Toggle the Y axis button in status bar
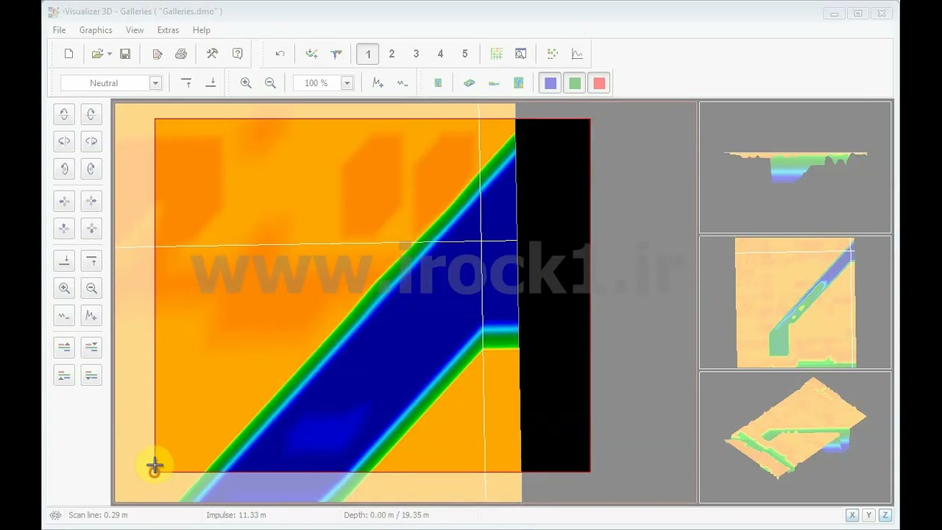The width and height of the screenshot is (942, 530). [868, 515]
